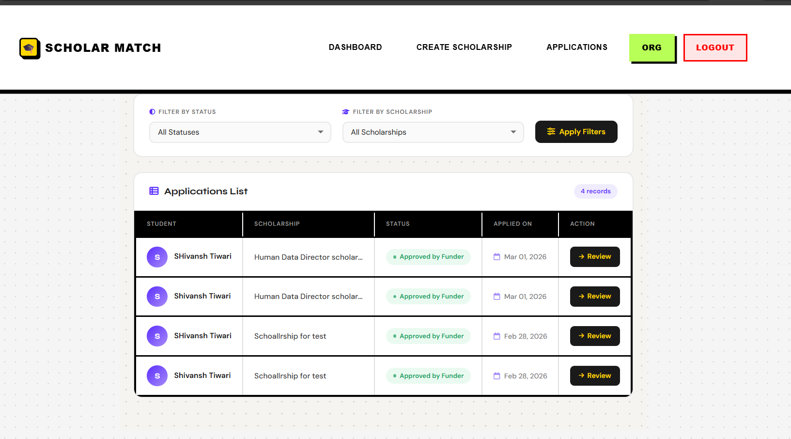Click the first row student avatar circle
The width and height of the screenshot is (791, 439).
[x=157, y=257]
